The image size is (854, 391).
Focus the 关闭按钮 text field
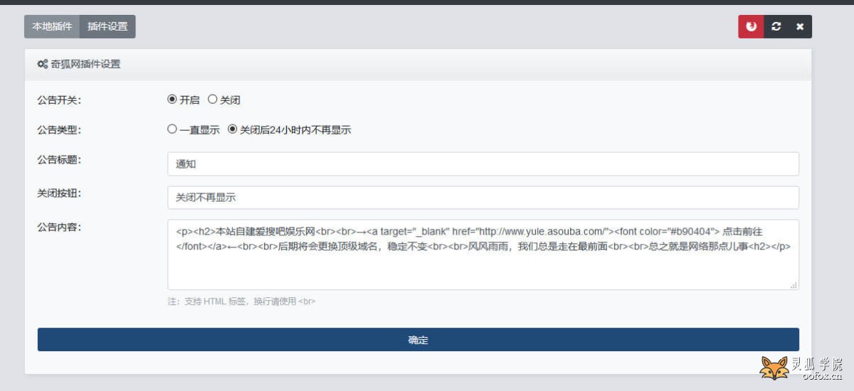coord(483,198)
